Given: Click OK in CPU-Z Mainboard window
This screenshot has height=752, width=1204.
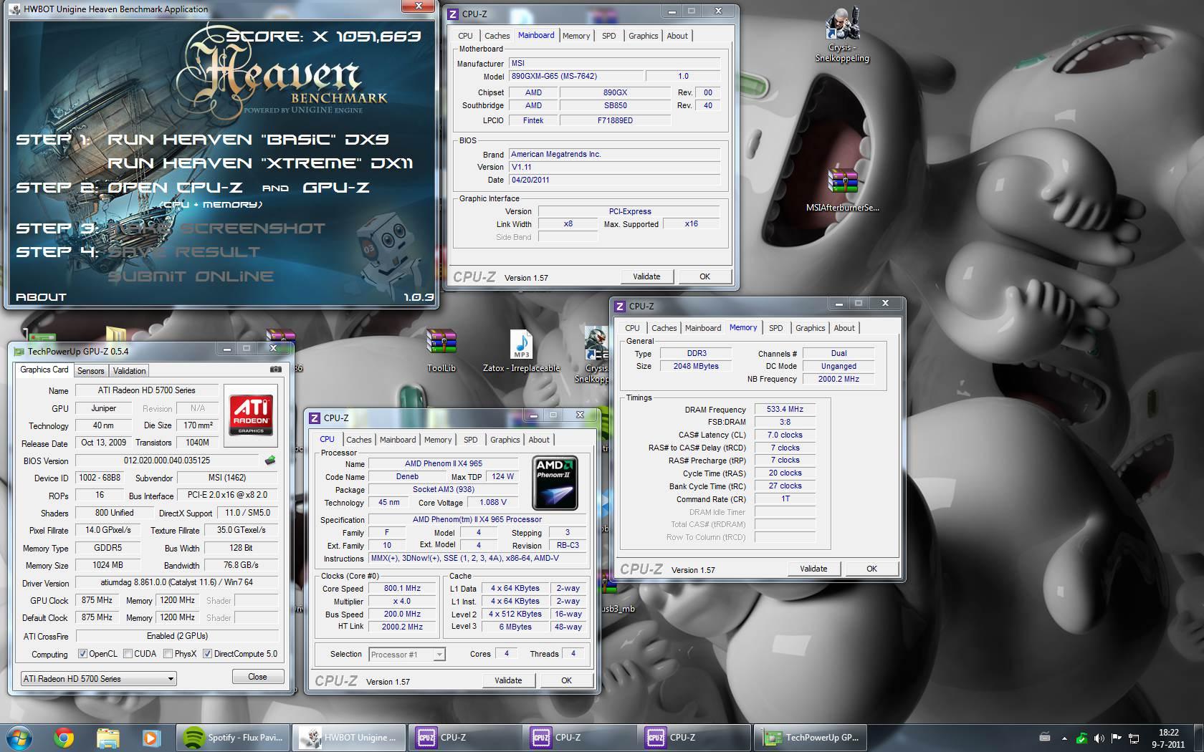Looking at the screenshot, I should click(704, 276).
